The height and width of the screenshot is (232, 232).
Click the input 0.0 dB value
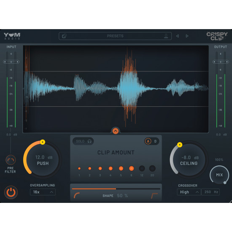coord(12,135)
